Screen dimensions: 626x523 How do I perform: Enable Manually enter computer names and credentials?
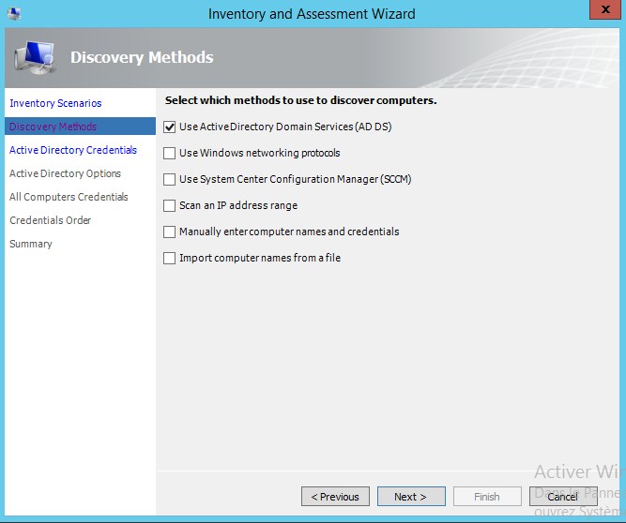point(170,232)
